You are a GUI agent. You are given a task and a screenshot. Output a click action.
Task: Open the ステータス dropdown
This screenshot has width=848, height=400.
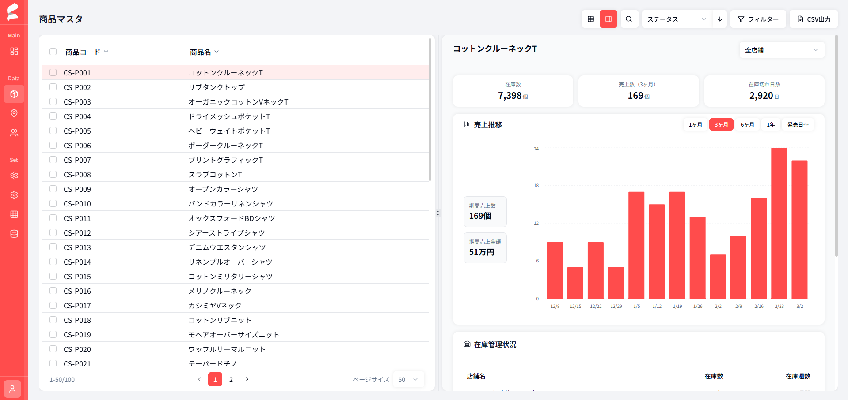[x=675, y=19]
